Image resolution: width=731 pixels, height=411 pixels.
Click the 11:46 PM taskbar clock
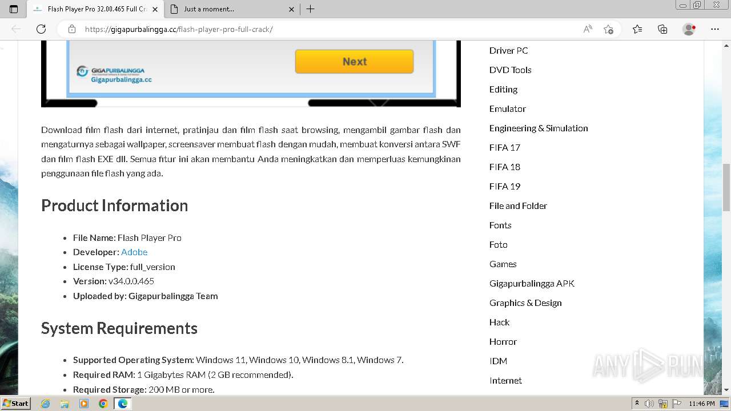[702, 404]
